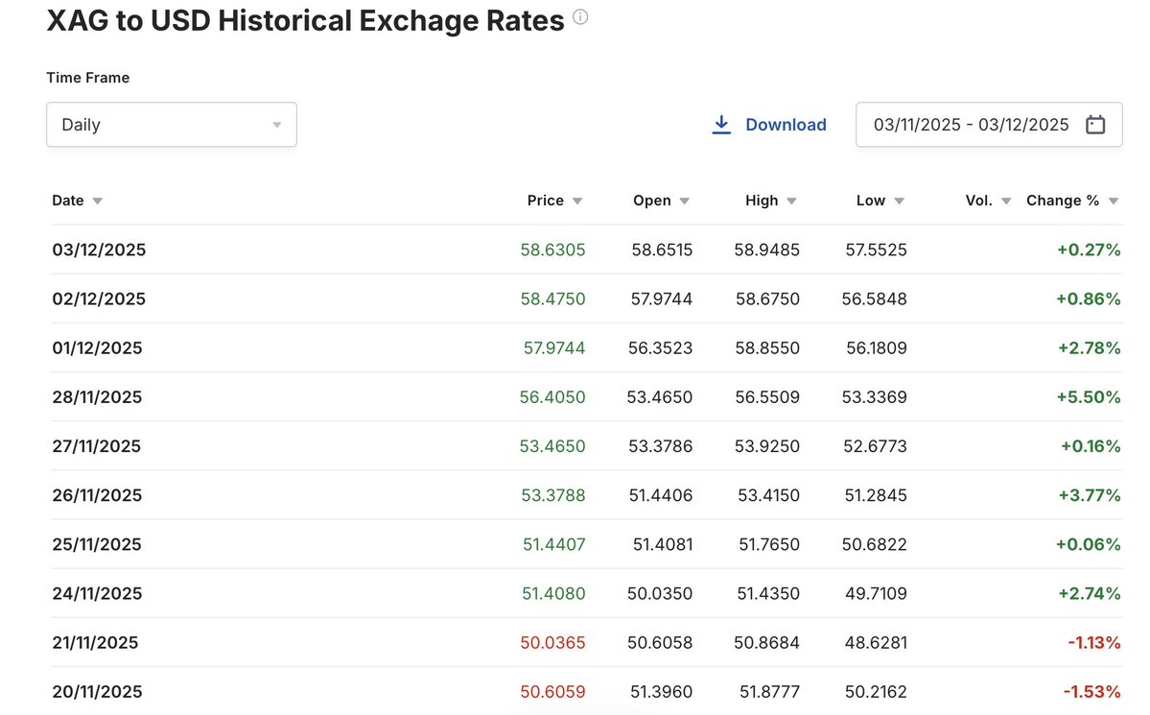Sort by the Price column arrow

pyautogui.click(x=577, y=202)
